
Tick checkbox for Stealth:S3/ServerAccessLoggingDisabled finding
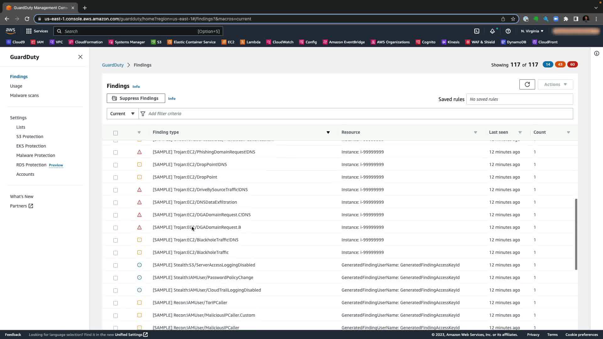116,265
